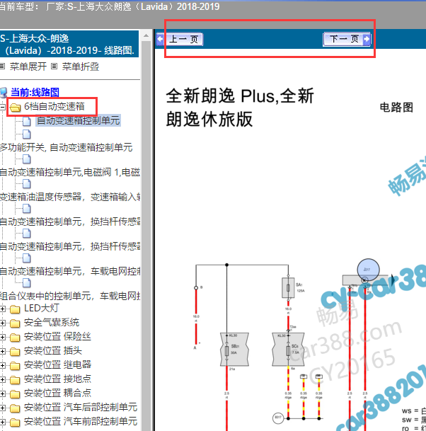Expand the 安装位置 汽车后部控制单元 folder
Viewport: 426px width, 431px height.
point(2,408)
